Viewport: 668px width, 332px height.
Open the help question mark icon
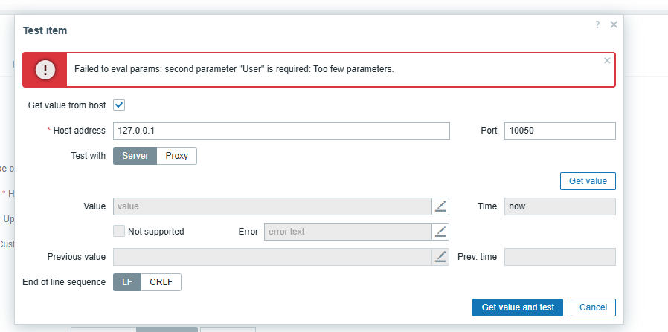pyautogui.click(x=597, y=25)
